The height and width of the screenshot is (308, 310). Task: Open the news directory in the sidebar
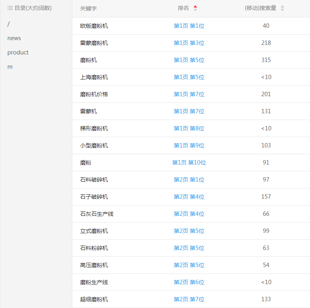tap(14, 38)
